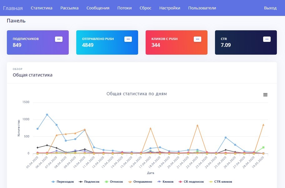Click the CR подписок legend marker
285x188 pixels.
coord(180,182)
